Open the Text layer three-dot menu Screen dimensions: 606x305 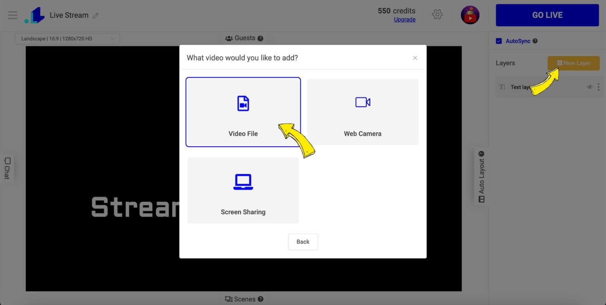pos(599,87)
